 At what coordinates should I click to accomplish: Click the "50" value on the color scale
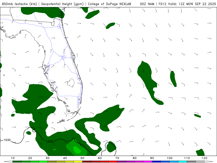[82, 158]
